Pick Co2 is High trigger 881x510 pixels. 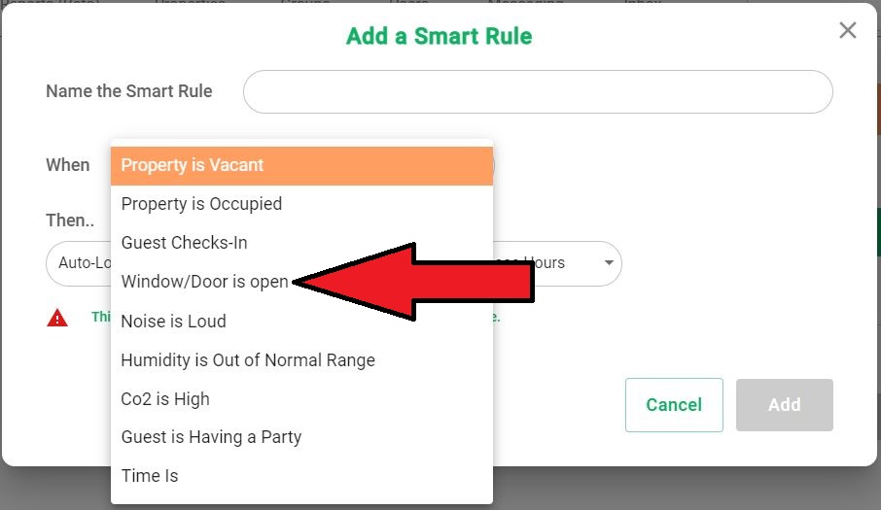(301, 398)
